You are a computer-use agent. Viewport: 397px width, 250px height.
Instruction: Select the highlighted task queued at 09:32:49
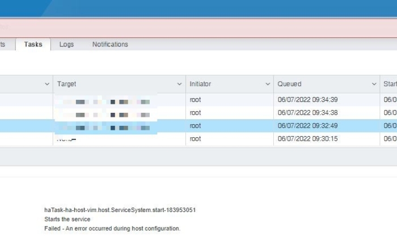coord(307,126)
